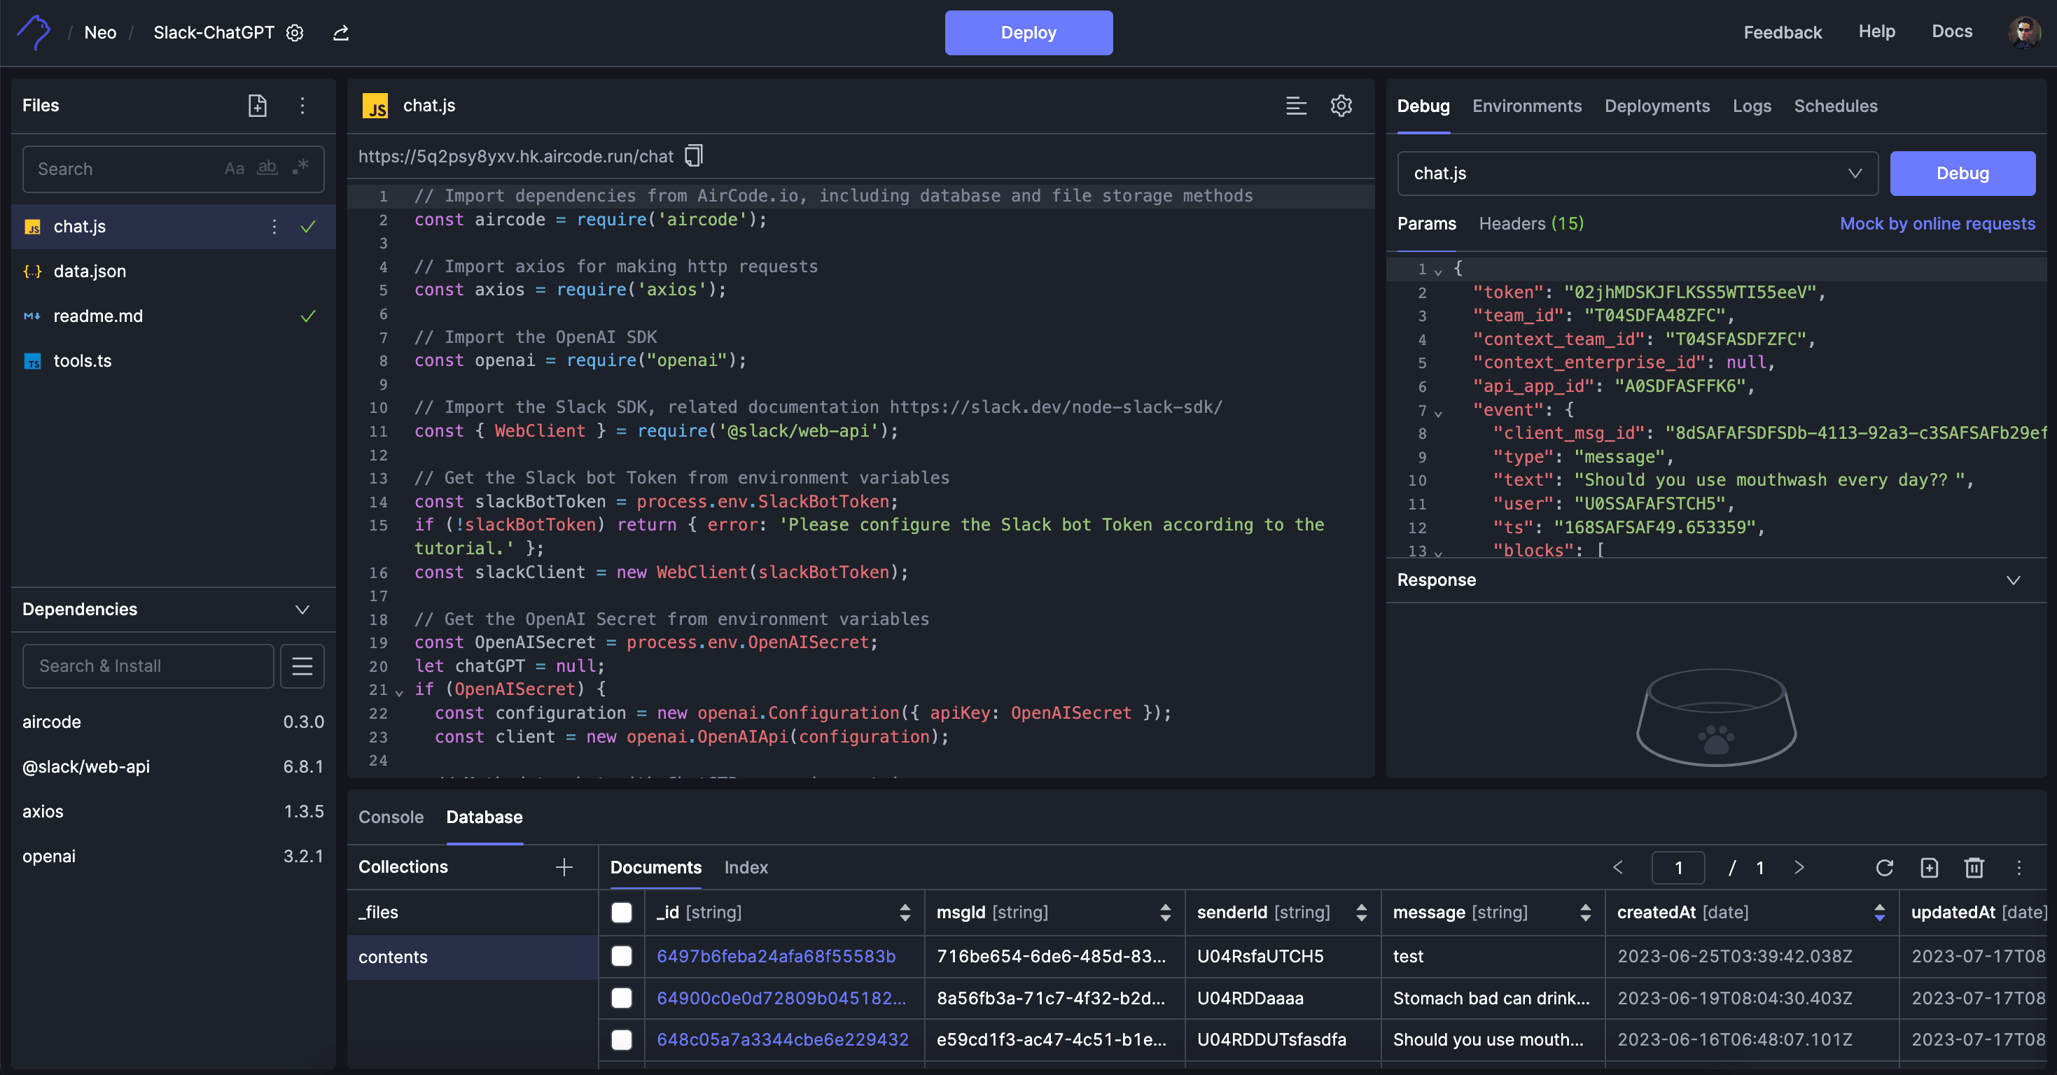The height and width of the screenshot is (1075, 2057).
Task: Switch to Headers (15) tab
Action: (x=1530, y=223)
